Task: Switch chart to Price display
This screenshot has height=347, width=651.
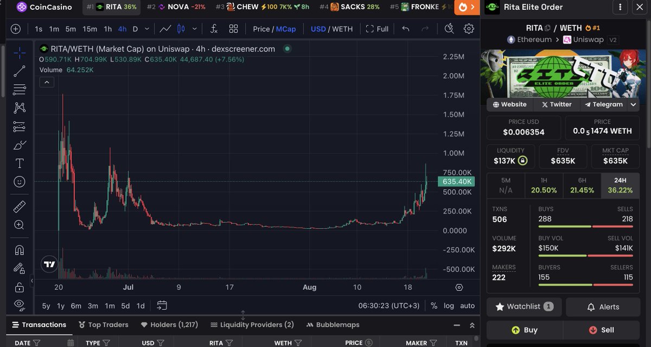Action: 261,29
